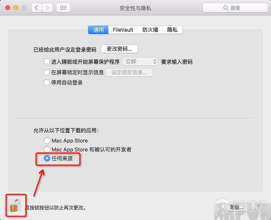
Task: Click the yellow minimize window button
Action: click(16, 8)
